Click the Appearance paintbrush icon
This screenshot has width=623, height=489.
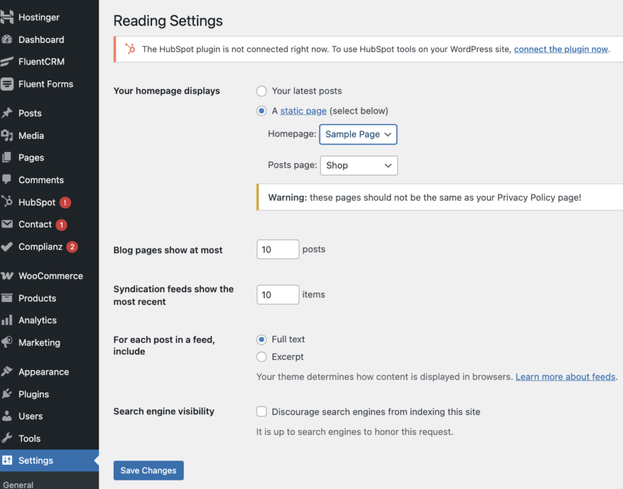[7, 372]
